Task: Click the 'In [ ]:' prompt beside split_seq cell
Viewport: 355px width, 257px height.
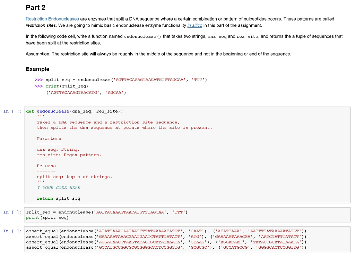Action: click(12, 212)
